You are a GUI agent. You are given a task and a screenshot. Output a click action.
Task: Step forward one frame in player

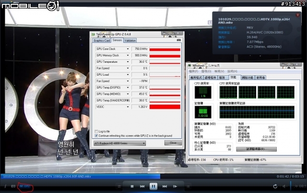175,187
